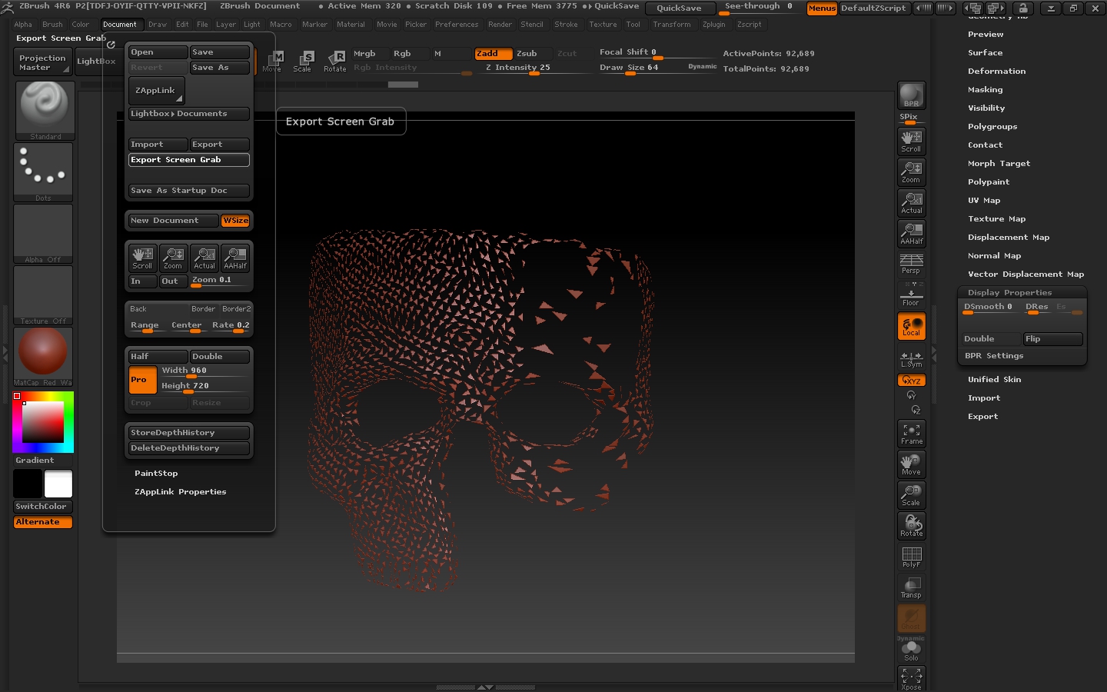Expand the Texture Map subpalette
Screen dimensions: 1107x692
pos(996,219)
